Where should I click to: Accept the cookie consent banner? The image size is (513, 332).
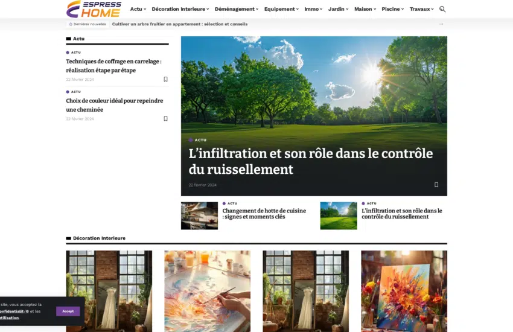tap(68, 311)
